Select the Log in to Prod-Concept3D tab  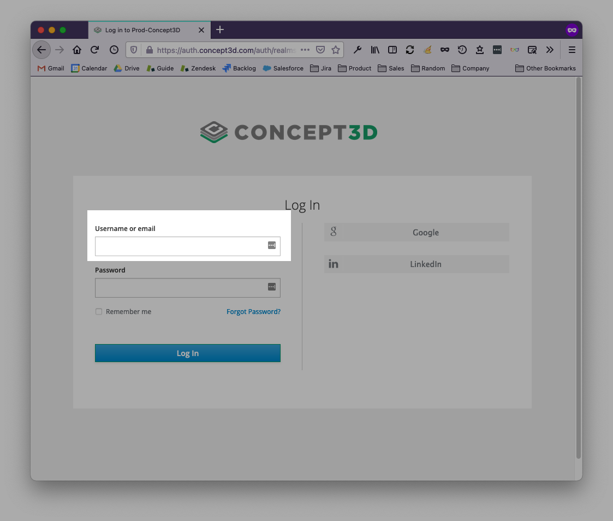click(x=150, y=30)
